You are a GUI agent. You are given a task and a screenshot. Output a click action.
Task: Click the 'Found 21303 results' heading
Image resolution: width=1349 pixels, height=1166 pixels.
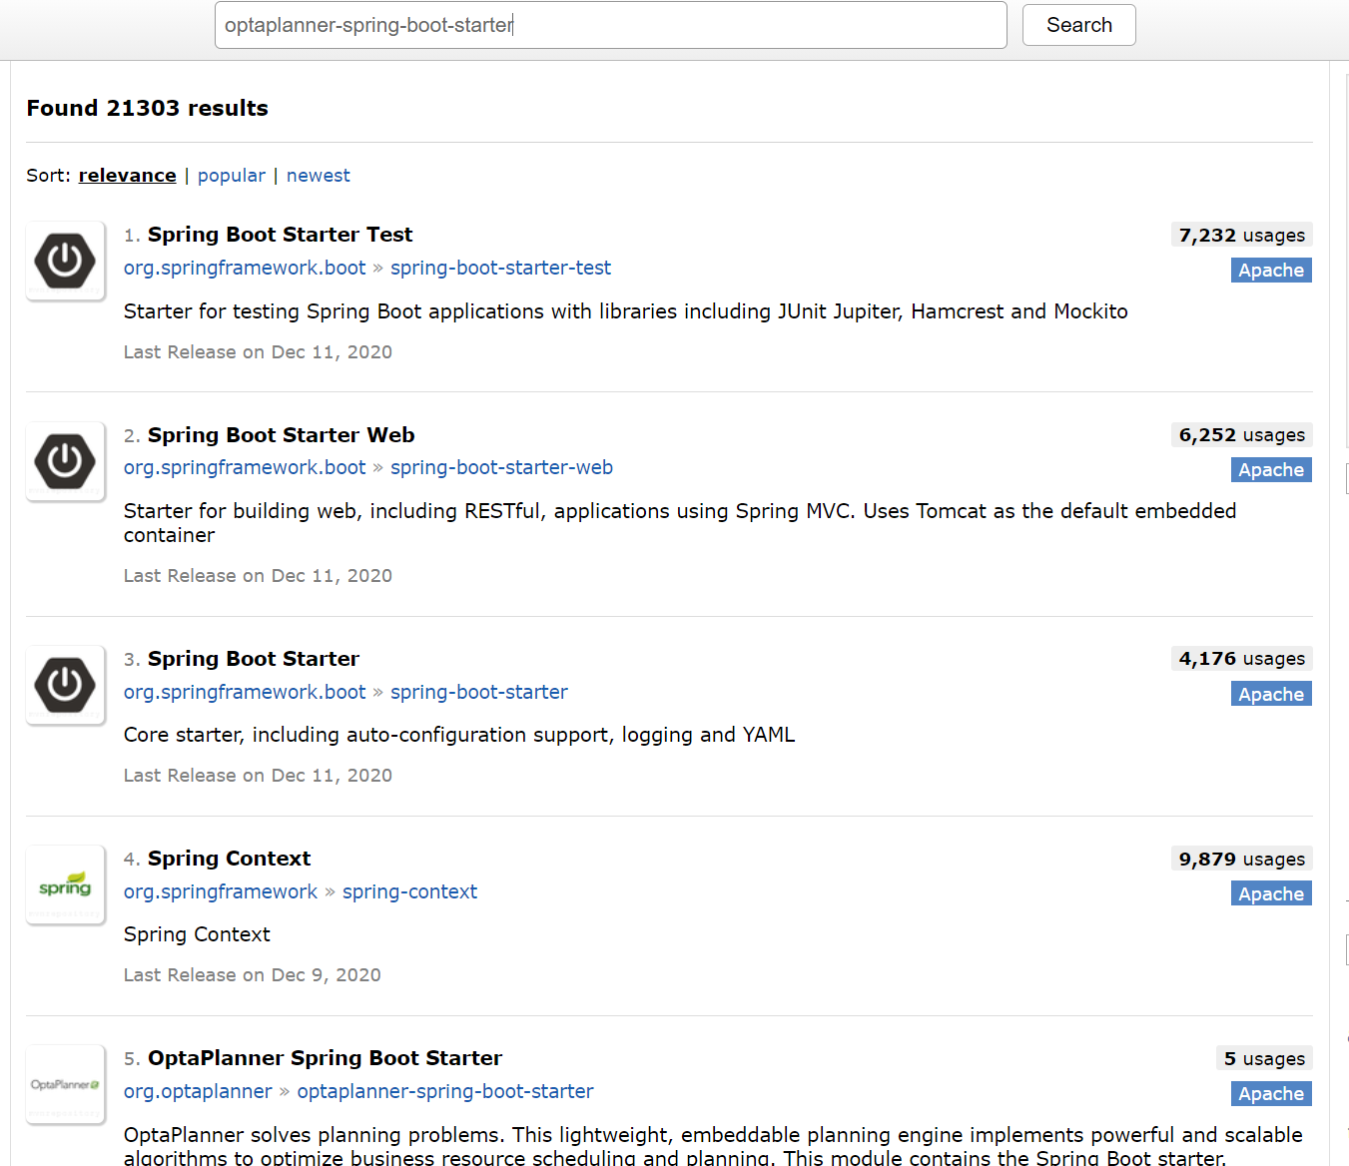148,108
